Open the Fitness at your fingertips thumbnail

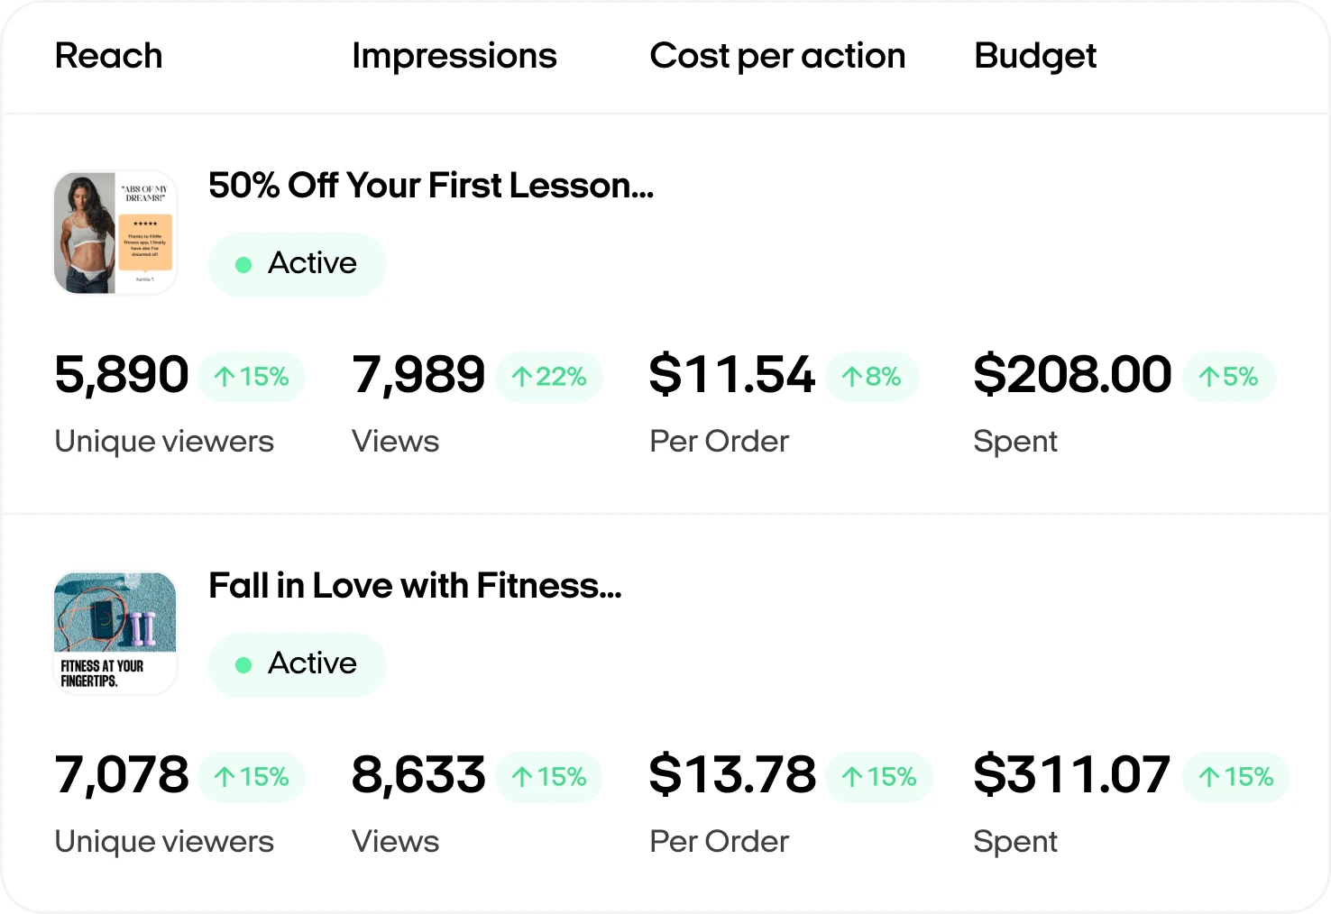coord(115,633)
